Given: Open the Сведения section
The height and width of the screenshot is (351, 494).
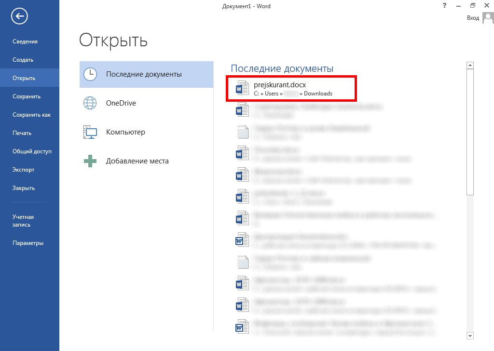Looking at the screenshot, I should 25,41.
